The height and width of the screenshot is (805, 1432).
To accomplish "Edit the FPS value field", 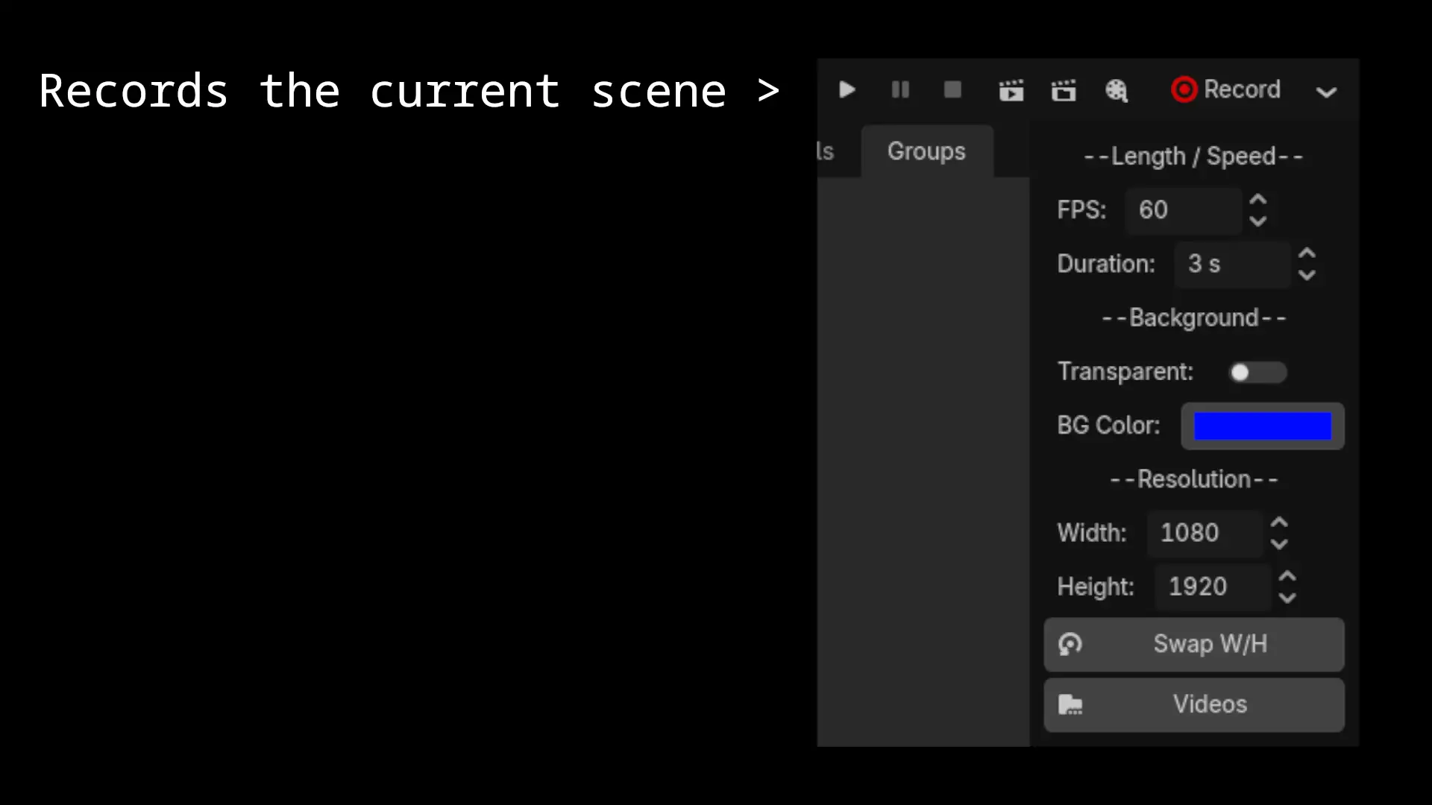I will click(x=1184, y=210).
